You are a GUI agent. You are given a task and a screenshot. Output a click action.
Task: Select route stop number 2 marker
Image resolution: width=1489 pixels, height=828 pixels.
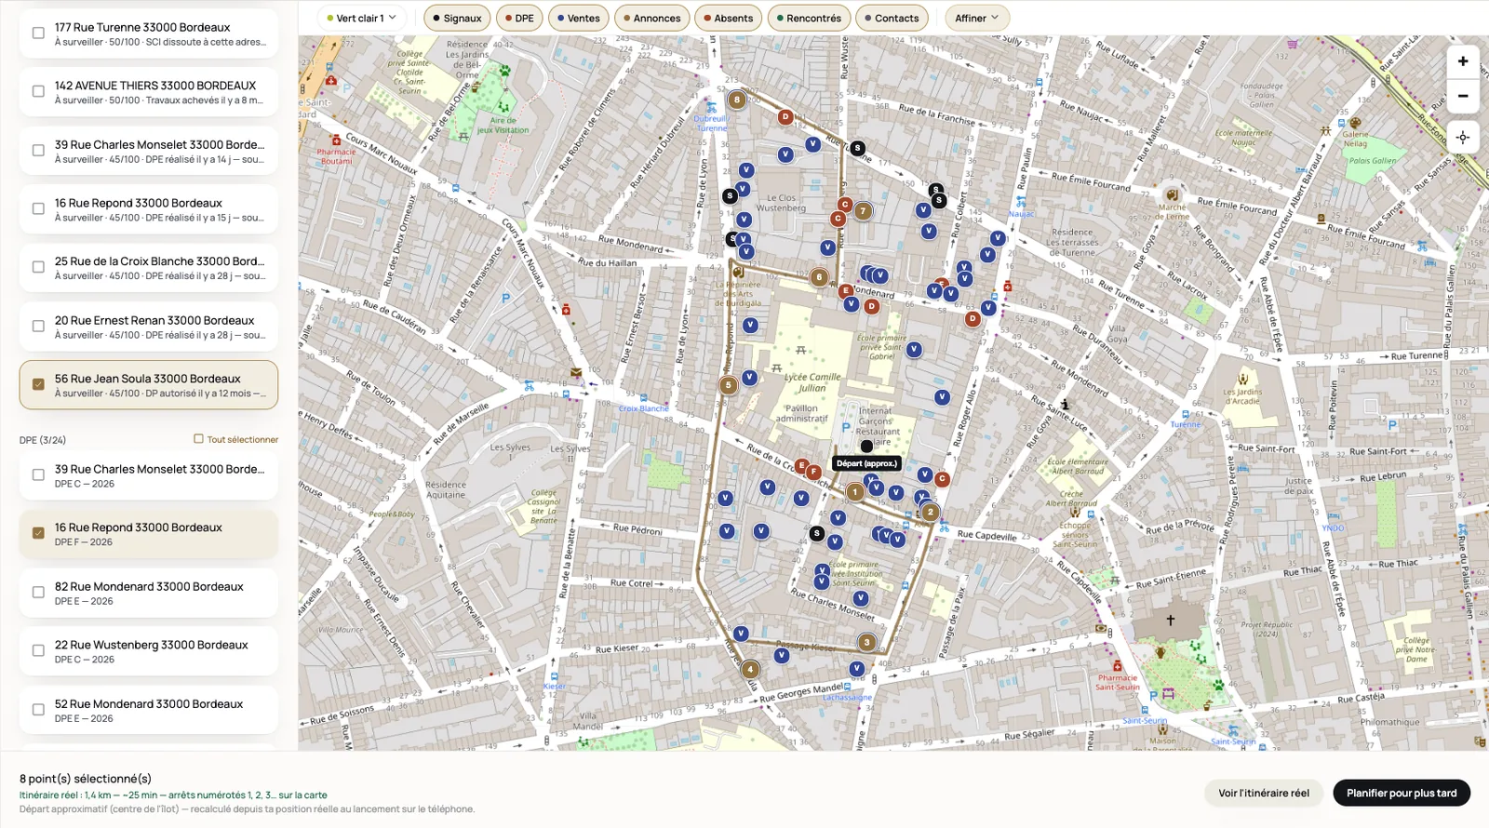pyautogui.click(x=930, y=512)
